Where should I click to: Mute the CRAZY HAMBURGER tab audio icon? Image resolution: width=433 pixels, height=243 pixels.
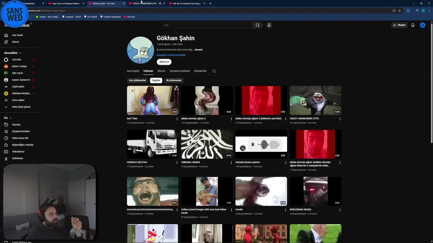click(160, 3)
